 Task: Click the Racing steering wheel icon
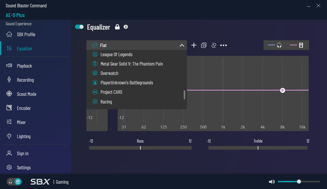click(95, 101)
